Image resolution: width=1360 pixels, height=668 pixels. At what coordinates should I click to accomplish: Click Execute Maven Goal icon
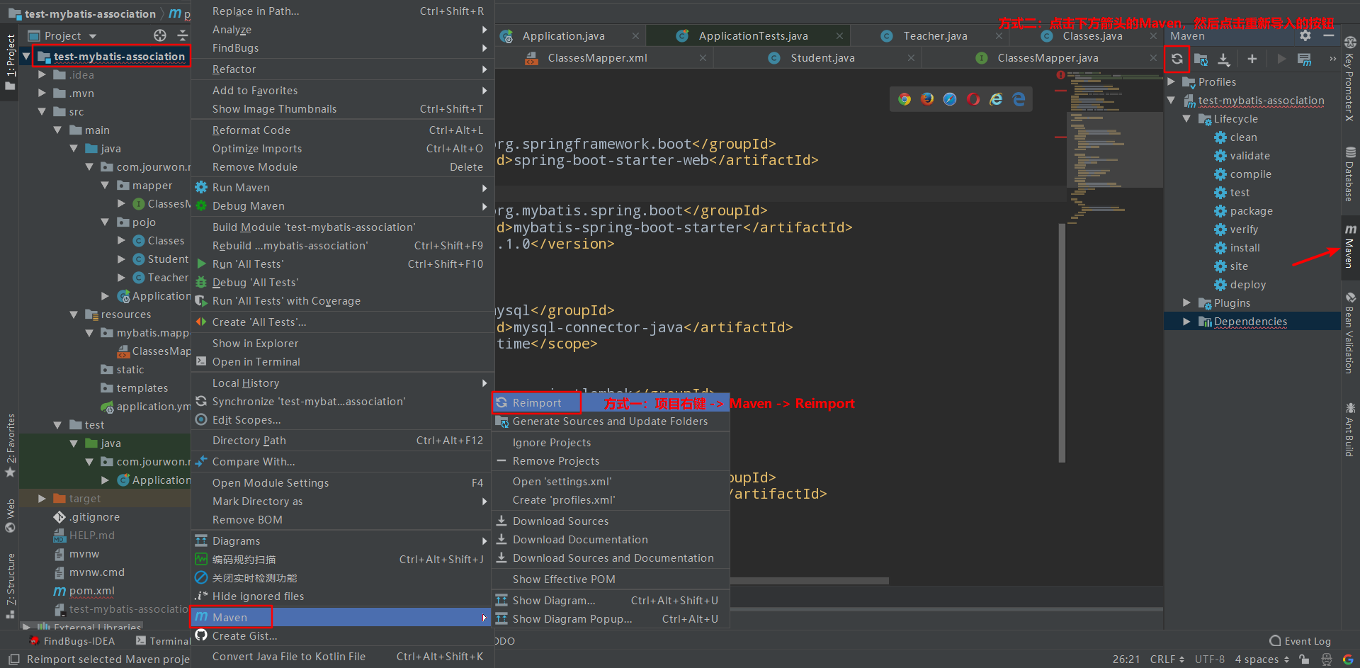1304,60
